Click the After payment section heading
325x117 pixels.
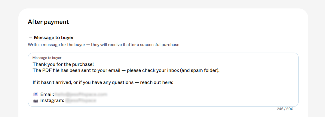click(x=48, y=22)
